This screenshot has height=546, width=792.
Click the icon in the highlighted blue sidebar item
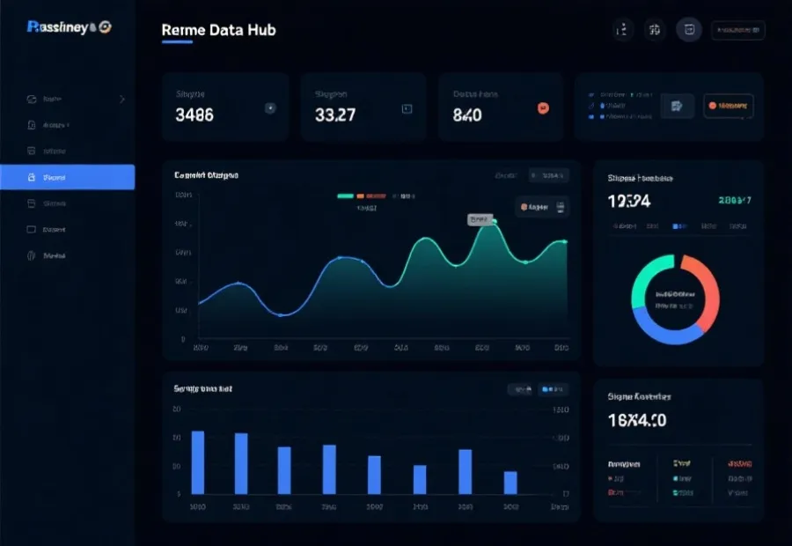coord(32,177)
